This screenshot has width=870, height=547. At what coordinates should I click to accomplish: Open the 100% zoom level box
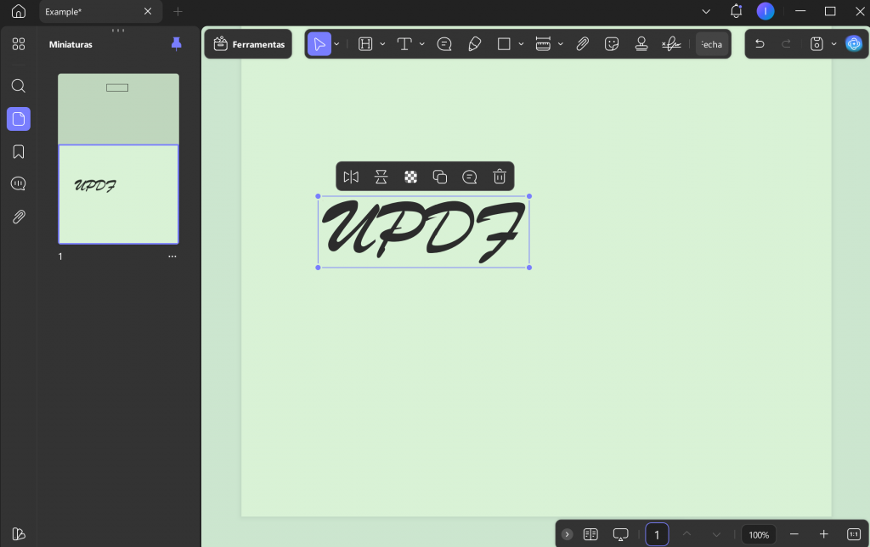(759, 534)
